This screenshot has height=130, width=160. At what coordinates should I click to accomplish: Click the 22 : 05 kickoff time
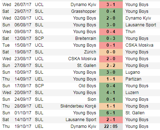click(x=111, y=126)
